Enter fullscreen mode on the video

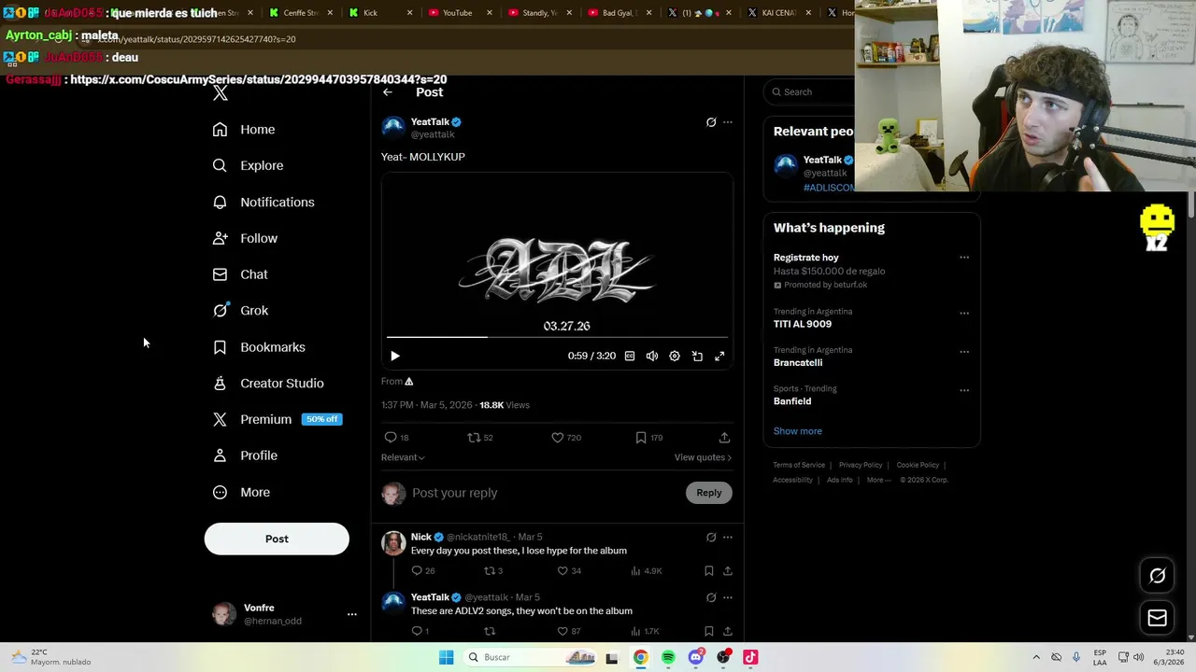pos(719,356)
